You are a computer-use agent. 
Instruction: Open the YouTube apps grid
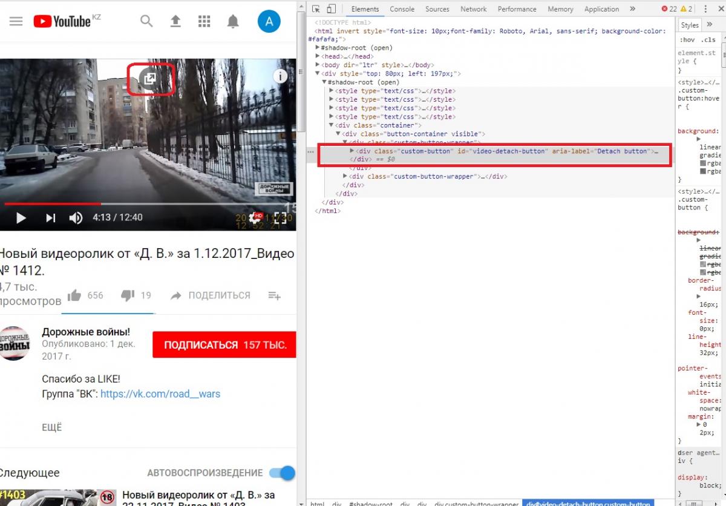[x=204, y=21]
